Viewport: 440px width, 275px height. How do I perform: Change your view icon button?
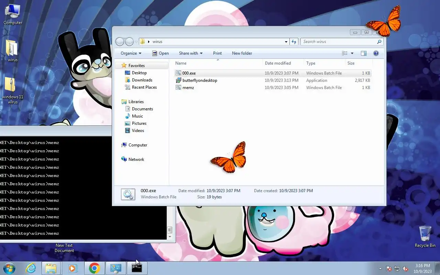[x=345, y=53]
